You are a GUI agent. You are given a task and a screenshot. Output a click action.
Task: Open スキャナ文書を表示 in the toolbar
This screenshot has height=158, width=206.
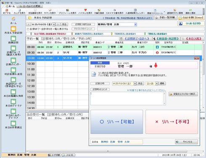[114, 11]
